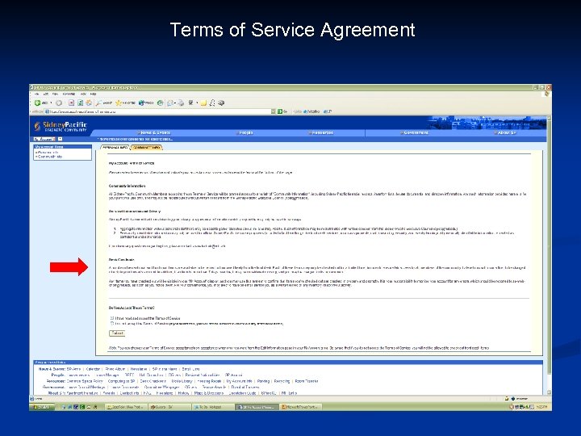
Task: Select accept Terms of Service radio
Action: [x=111, y=318]
